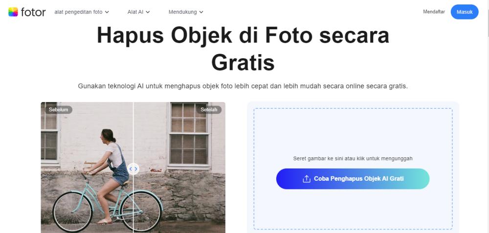Image resolution: width=489 pixels, height=233 pixels.
Task: Click the Fotor colorful logo icon
Action: pyautogui.click(x=13, y=12)
